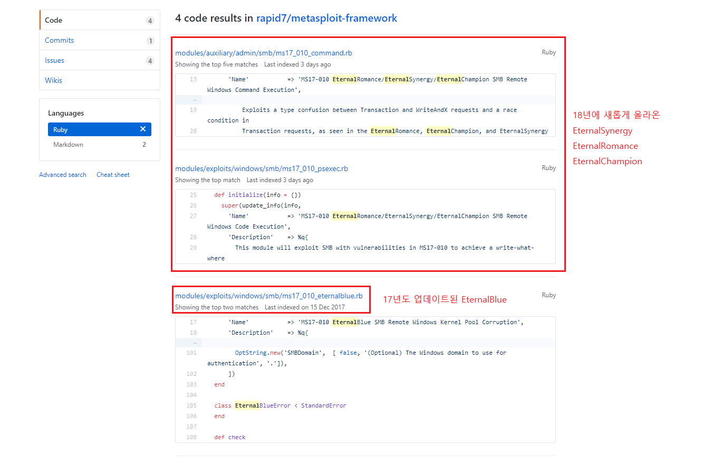Remove the Ruby language filter X
This screenshot has width=712, height=463.
[x=143, y=129]
